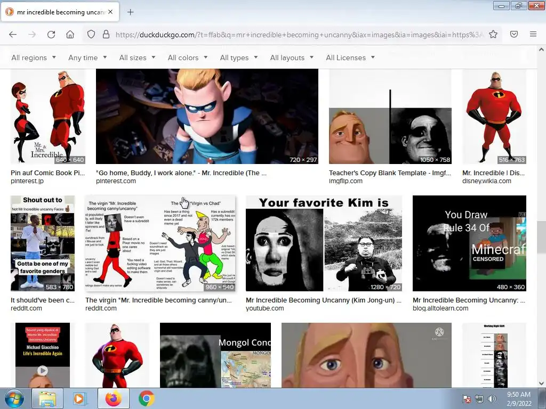The width and height of the screenshot is (546, 409).
Task: Open the tracking protection shield icon
Action: 91,35
